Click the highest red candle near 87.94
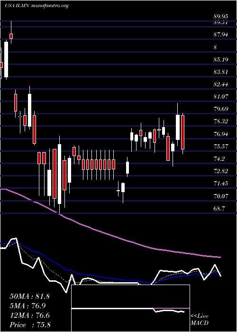The height and width of the screenshot is (332, 237). tap(11, 36)
